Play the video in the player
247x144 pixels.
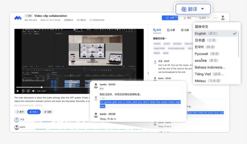[18, 91]
